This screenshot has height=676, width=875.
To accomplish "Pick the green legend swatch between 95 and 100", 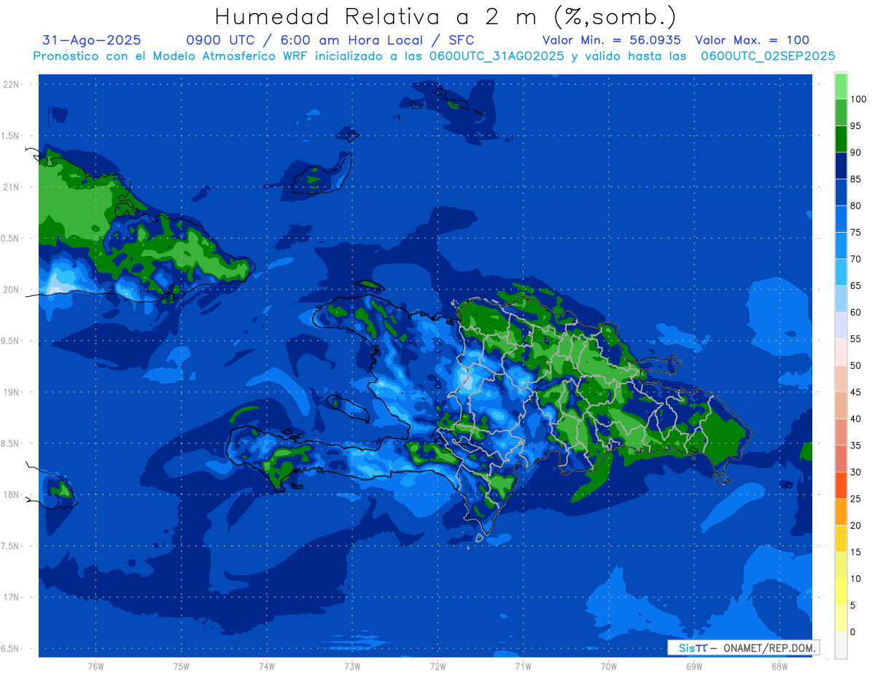I will pyautogui.click(x=841, y=112).
